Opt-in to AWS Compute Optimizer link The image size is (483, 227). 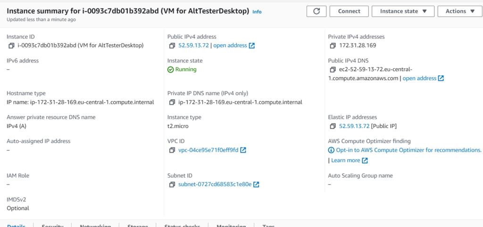[x=409, y=150]
